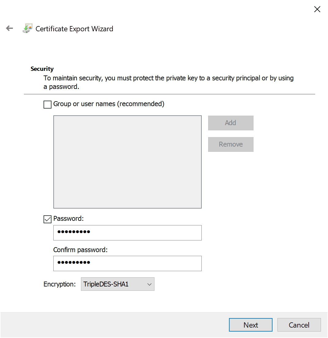The width and height of the screenshot is (328, 338).
Task: Toggle Password protection off
Action: pos(47,219)
